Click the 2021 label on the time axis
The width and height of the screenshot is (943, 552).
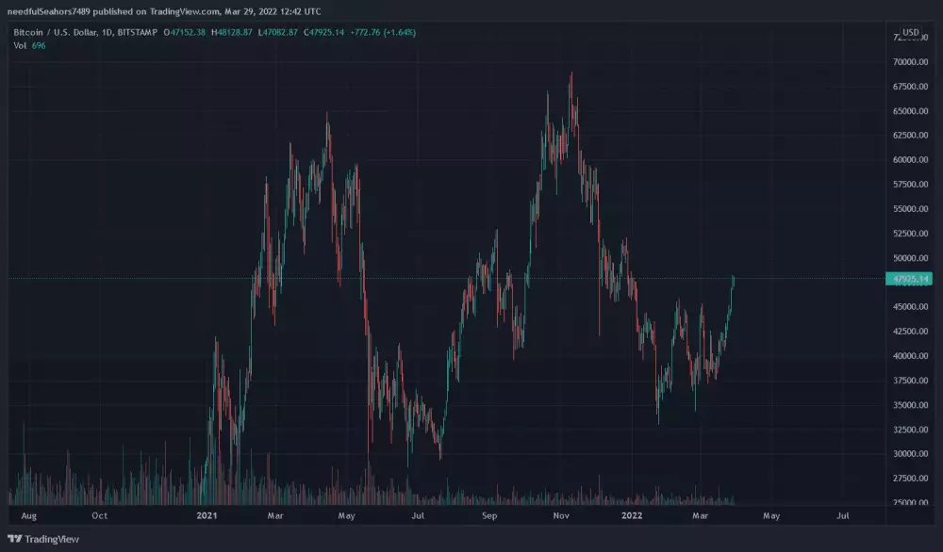209,516
